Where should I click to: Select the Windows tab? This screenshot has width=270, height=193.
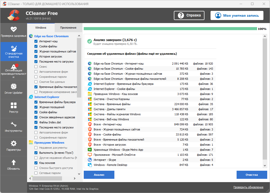pyautogui.click(x=40, y=28)
